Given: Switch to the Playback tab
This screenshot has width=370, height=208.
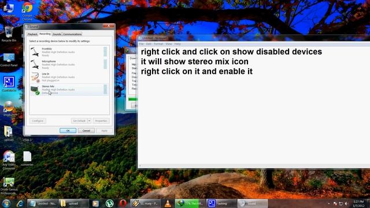Looking at the screenshot, I should pos(32,34).
